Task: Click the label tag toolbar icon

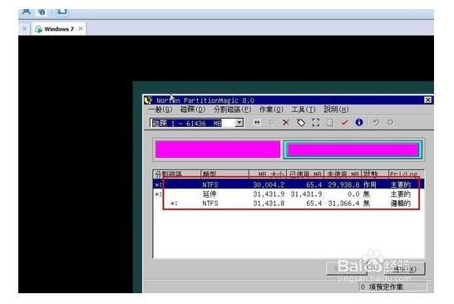Action: 301,123
